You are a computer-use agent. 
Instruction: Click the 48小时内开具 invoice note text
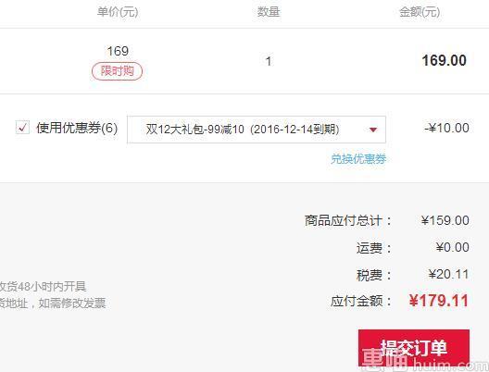click(52, 286)
